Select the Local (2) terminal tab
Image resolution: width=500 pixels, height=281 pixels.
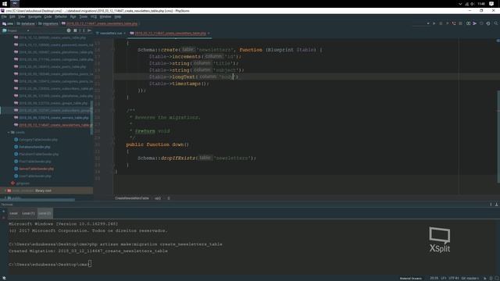pos(45,213)
